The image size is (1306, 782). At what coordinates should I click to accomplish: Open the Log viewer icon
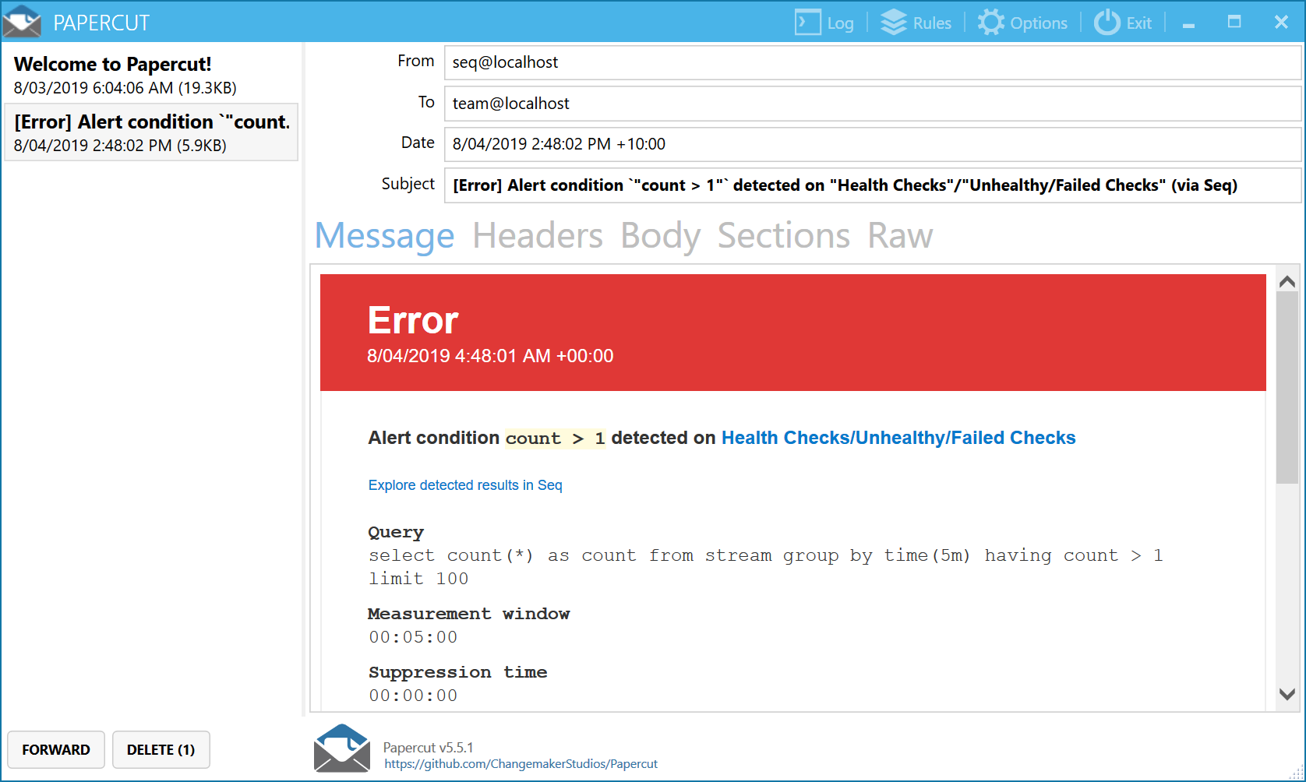[x=808, y=22]
